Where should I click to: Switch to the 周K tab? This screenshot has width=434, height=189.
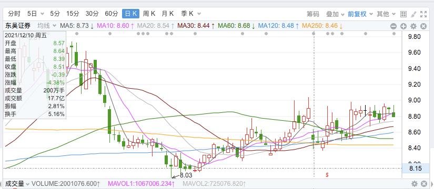coord(149,14)
